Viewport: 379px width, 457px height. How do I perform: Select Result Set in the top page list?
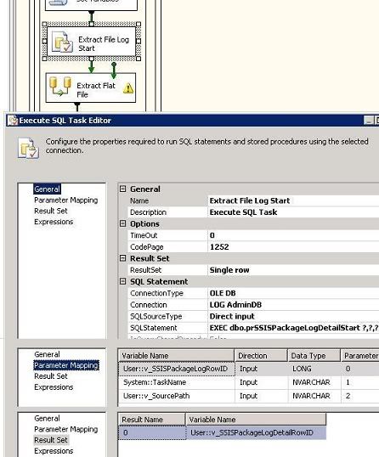tap(51, 211)
